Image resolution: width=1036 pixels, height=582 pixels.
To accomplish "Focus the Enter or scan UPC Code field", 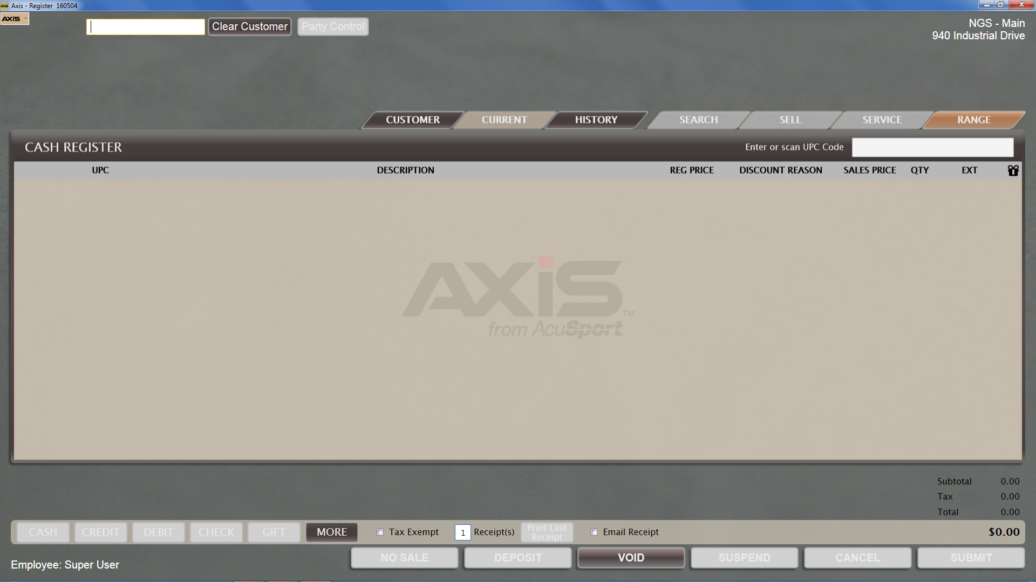I will pos(932,147).
